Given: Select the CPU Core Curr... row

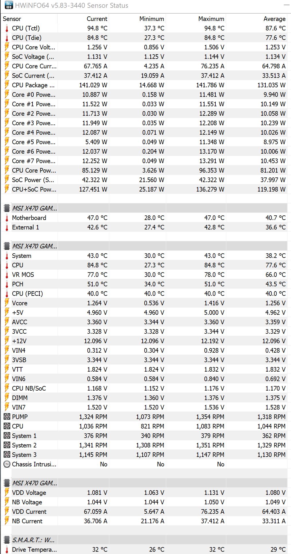Looking at the screenshot, I should [144, 66].
